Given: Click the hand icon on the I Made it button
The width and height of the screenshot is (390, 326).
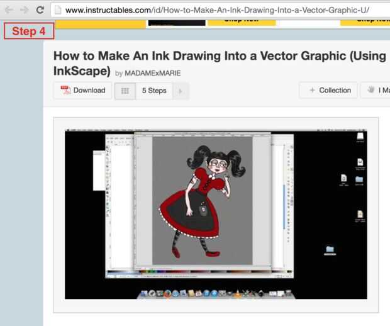Looking at the screenshot, I should point(371,89).
